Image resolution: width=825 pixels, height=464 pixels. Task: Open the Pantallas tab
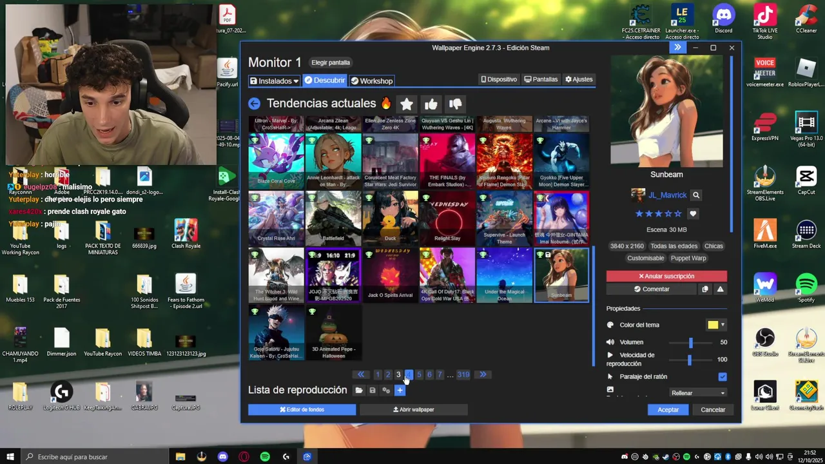(541, 79)
